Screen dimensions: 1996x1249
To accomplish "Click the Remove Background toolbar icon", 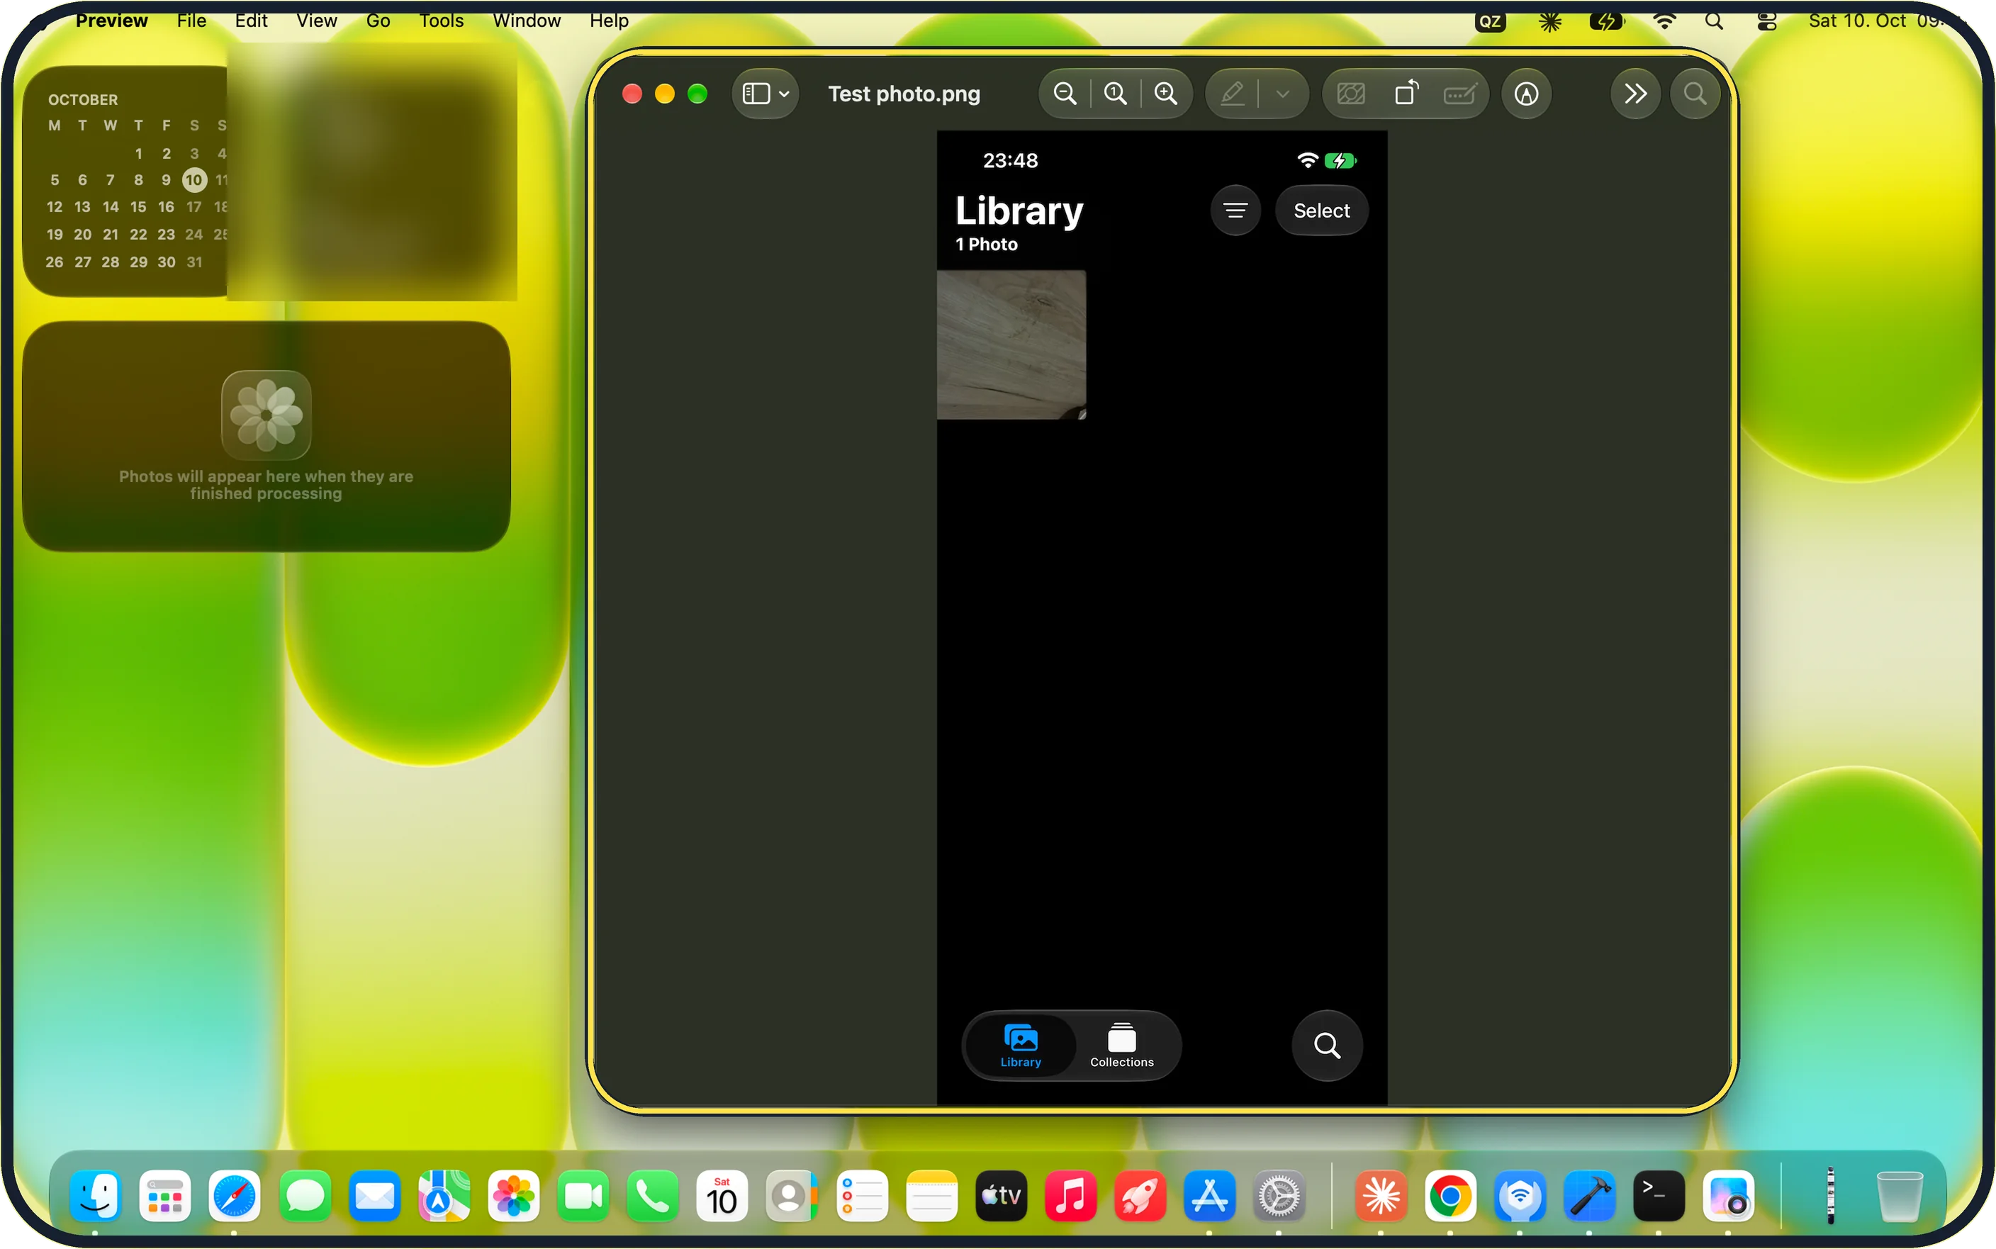I will click(1351, 94).
